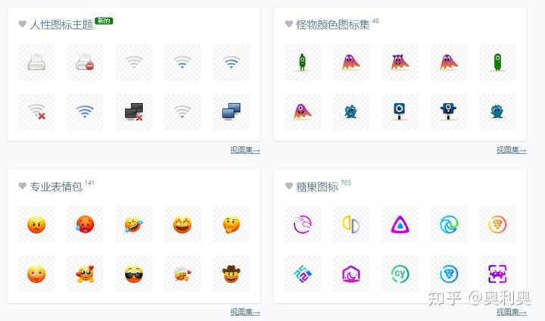This screenshot has height=321, width=545.
Task: Toggle favorite heart for 人性图标主题
Action: 22,24
